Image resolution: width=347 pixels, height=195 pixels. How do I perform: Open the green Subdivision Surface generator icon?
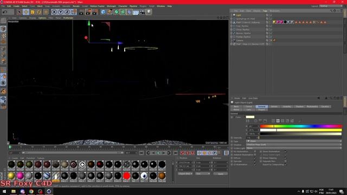coord(117,12)
